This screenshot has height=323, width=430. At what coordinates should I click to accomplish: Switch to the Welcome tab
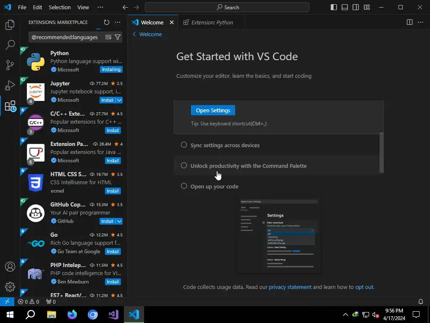152,23
